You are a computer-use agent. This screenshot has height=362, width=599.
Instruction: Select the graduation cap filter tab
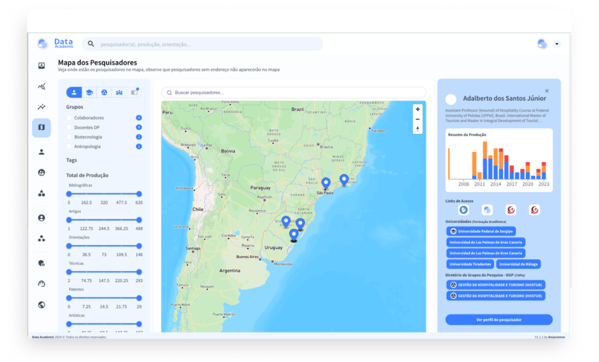(89, 92)
